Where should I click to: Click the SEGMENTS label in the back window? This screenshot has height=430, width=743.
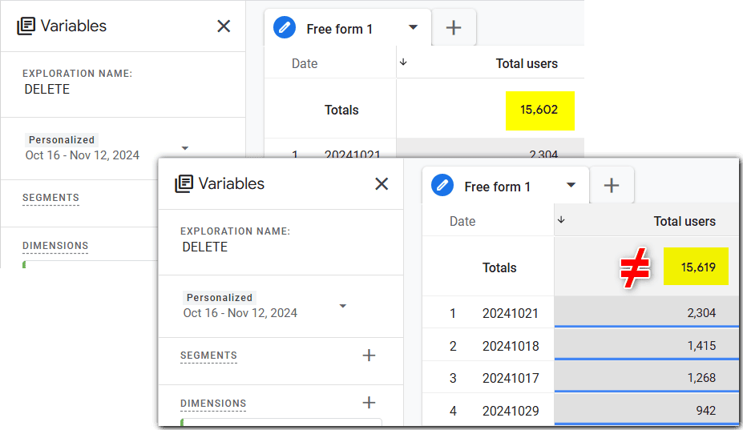[50, 198]
